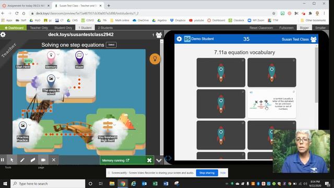This screenshot has height=188, width=334.
Task: Click the Select button beside deck title
Action: [x=111, y=45]
